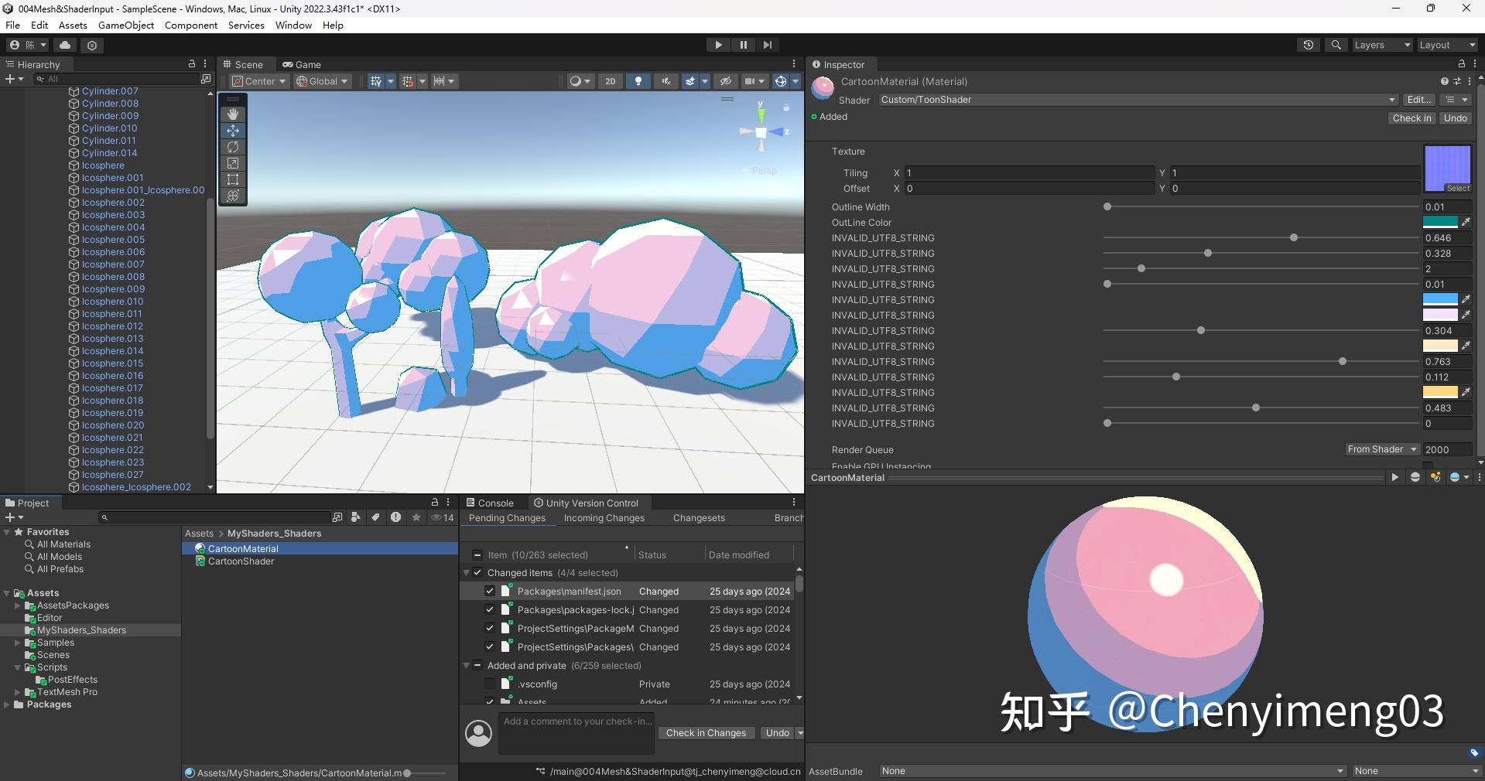Select the Hand tool in the Scene view
Image resolution: width=1485 pixels, height=781 pixels.
coord(232,114)
